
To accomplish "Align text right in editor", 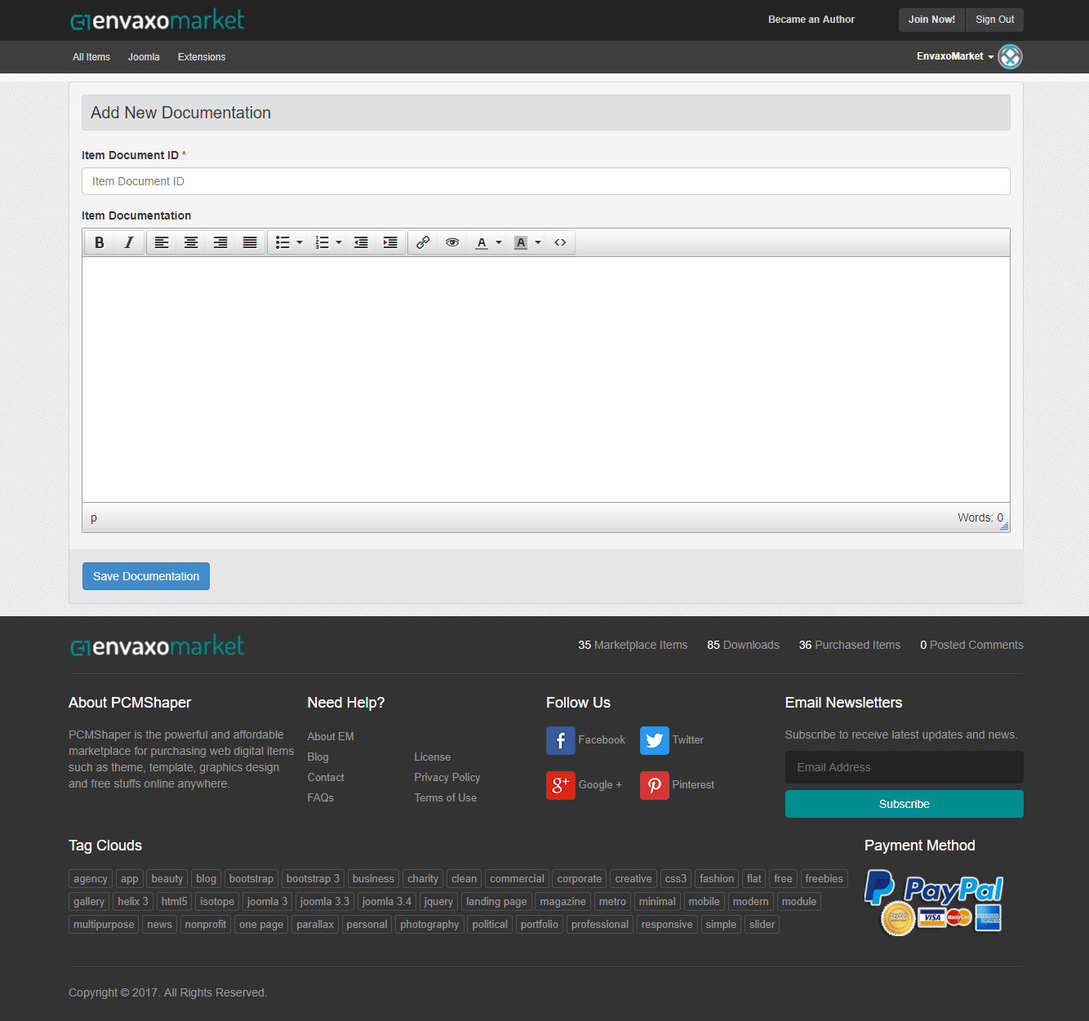I will point(220,242).
